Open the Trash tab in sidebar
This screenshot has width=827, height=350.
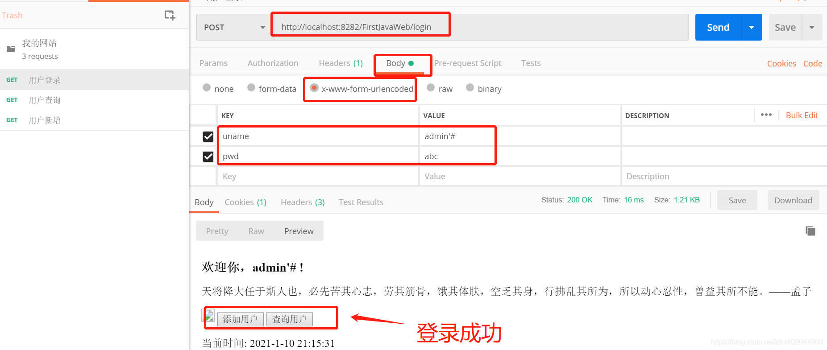(x=12, y=16)
